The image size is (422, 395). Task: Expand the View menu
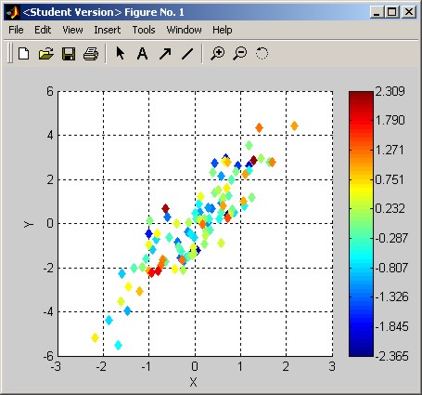coord(72,30)
